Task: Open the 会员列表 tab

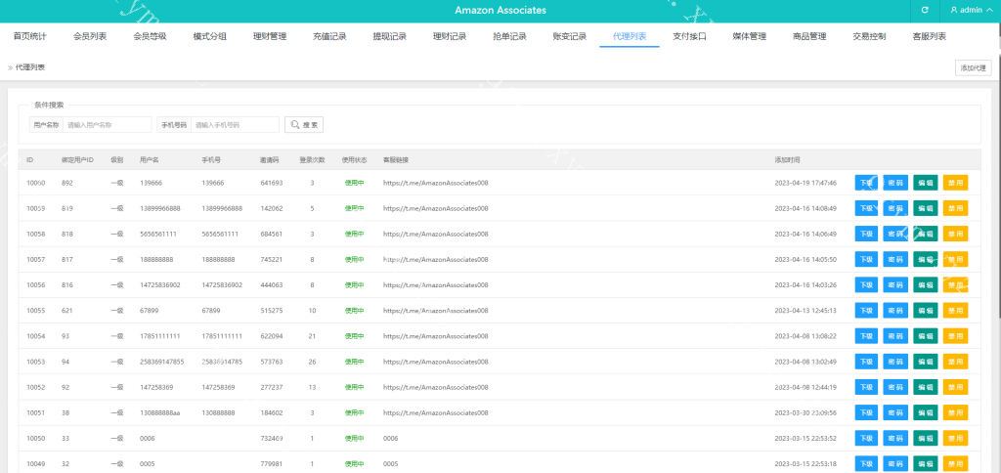Action: [x=90, y=36]
